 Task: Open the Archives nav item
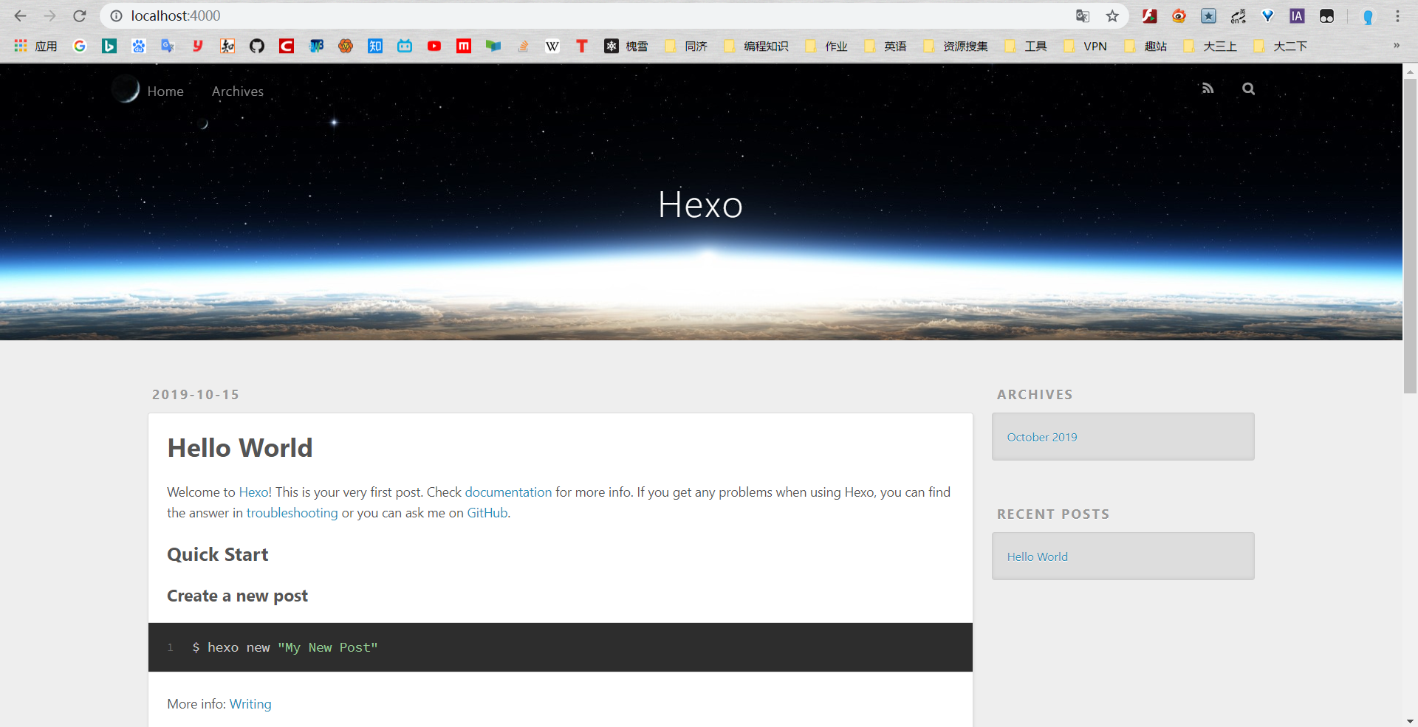(238, 92)
